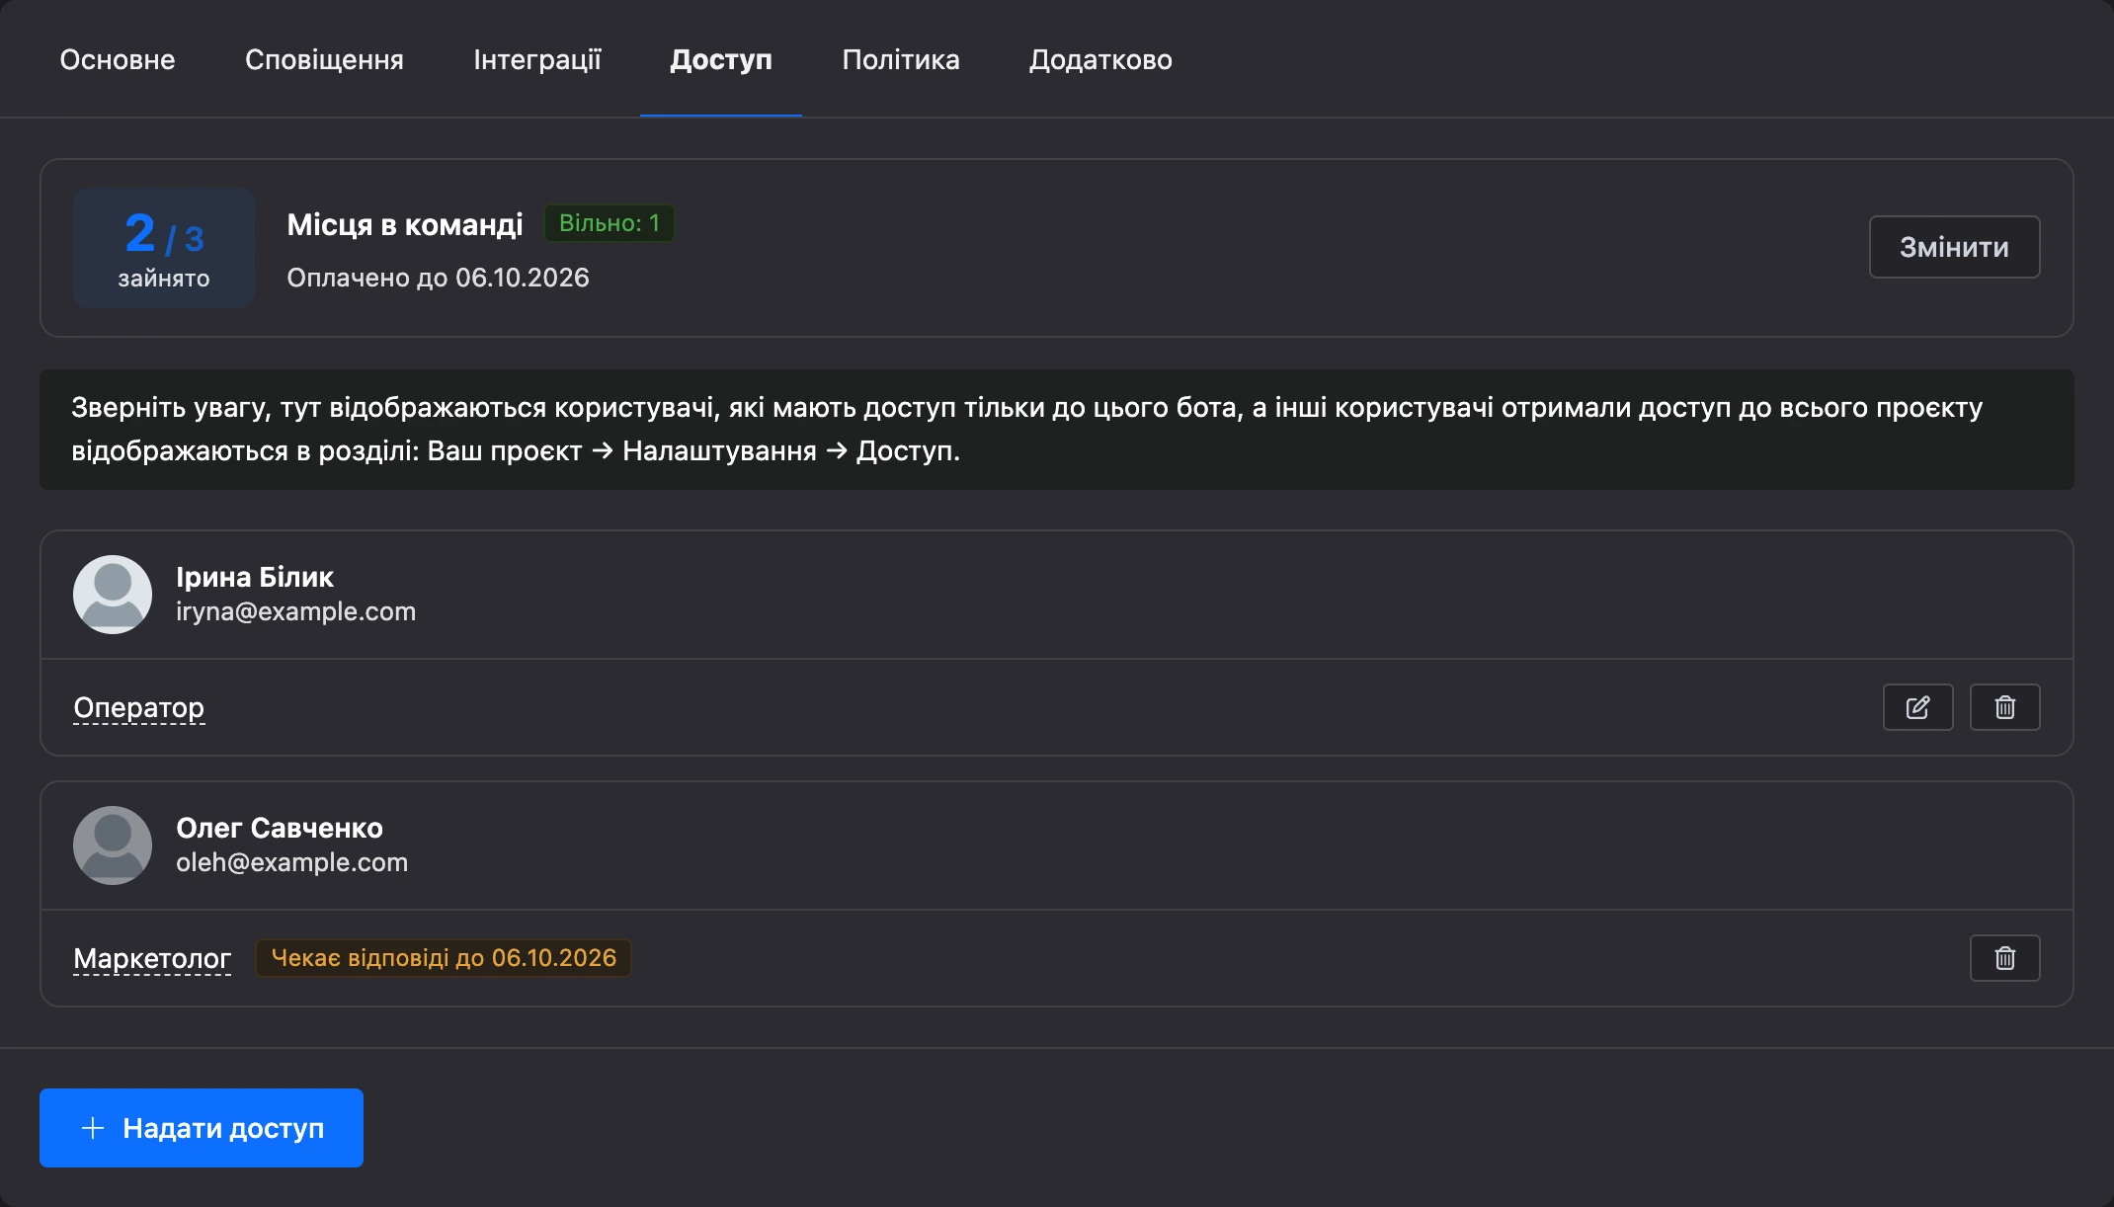Click Оплачено до 06.10.2026 text

click(x=438, y=278)
